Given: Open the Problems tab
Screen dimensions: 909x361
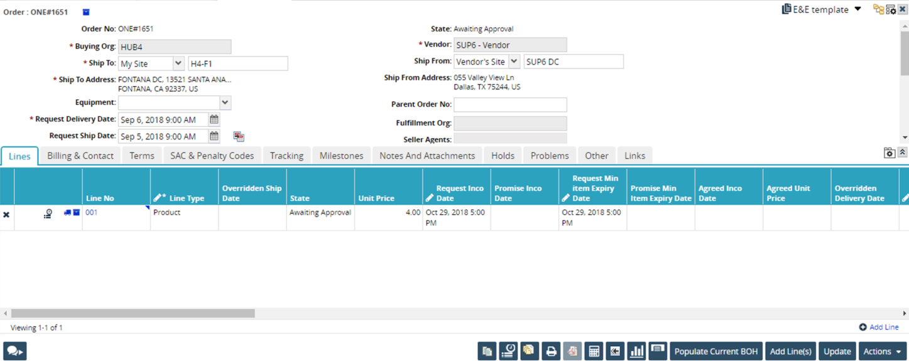Looking at the screenshot, I should coord(550,156).
